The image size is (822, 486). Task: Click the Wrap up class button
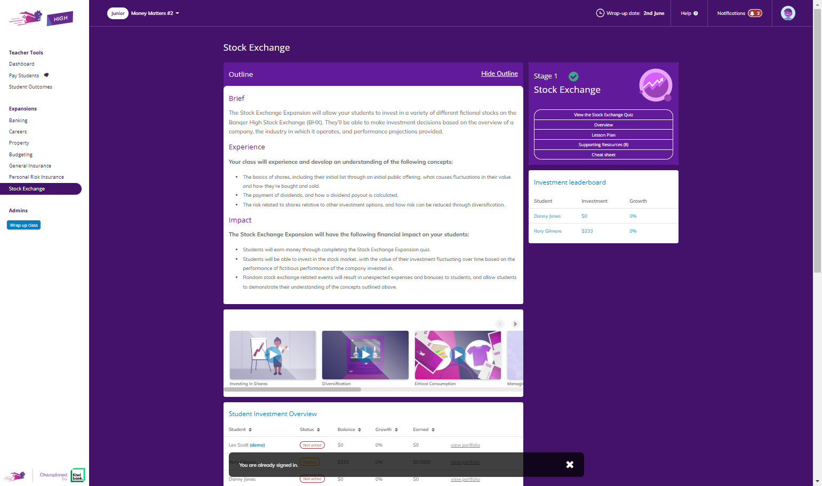pyautogui.click(x=24, y=225)
